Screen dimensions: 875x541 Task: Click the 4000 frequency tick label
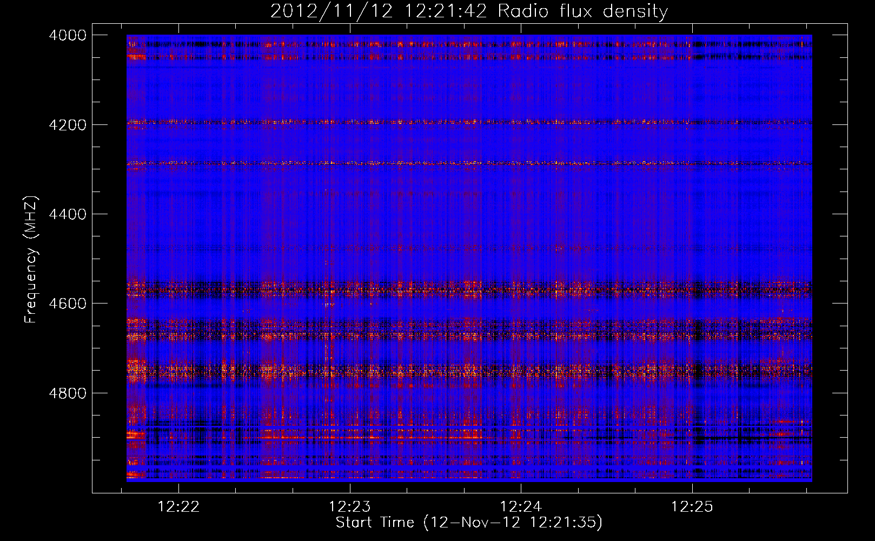68,35
